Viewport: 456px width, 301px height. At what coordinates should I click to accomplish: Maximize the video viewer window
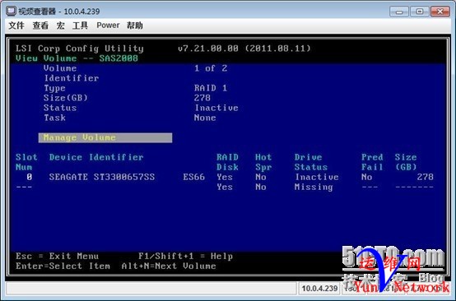[x=419, y=12]
